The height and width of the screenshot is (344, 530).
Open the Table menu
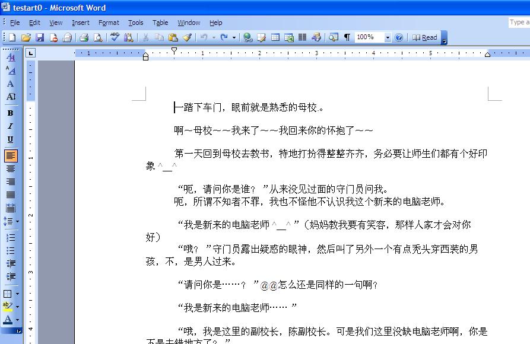click(160, 23)
